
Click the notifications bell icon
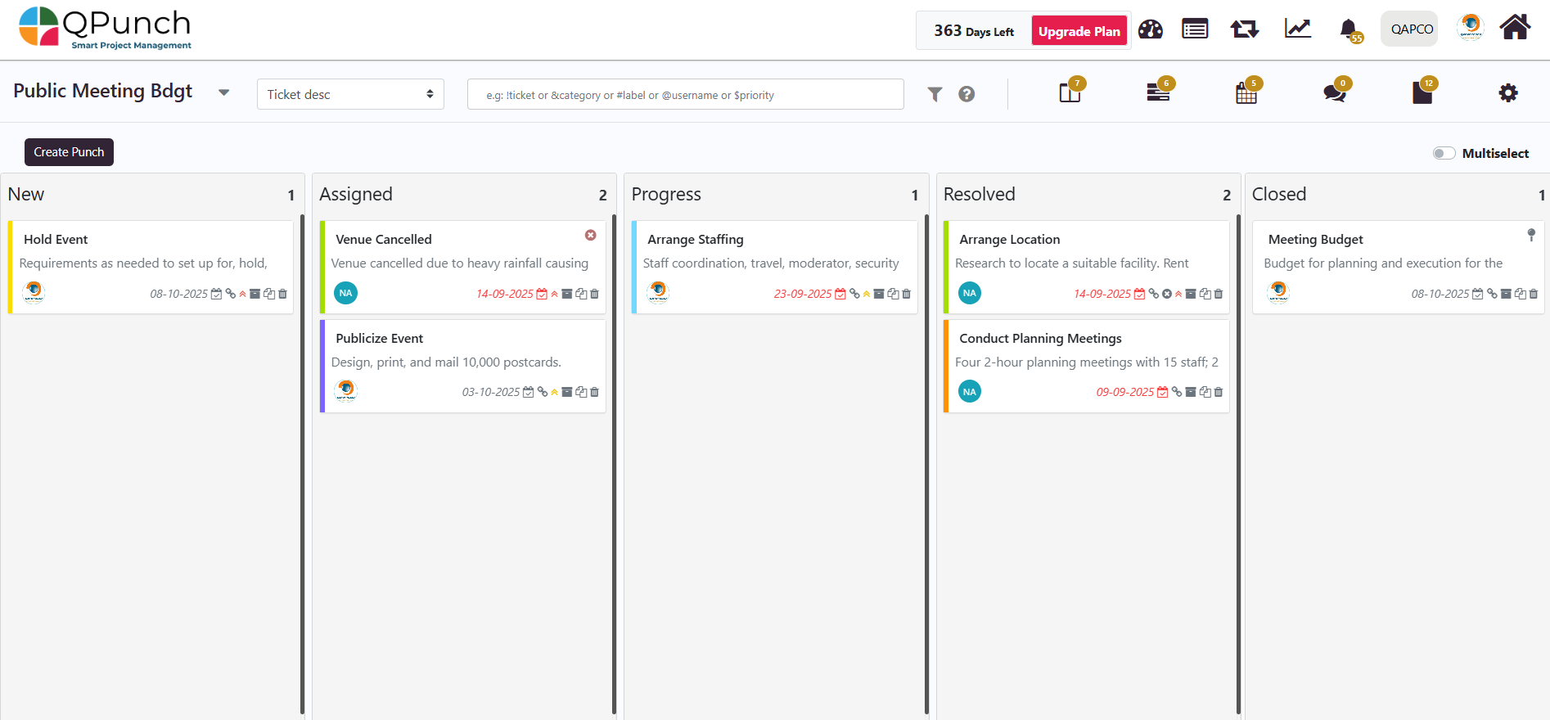pyautogui.click(x=1348, y=29)
